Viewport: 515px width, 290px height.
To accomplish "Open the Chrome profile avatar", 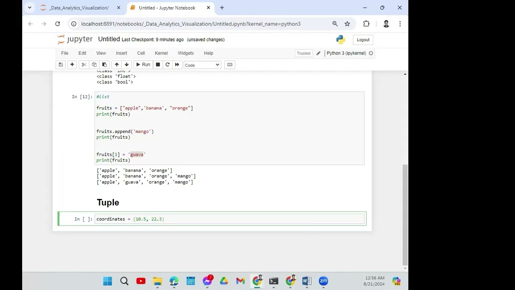I will coord(386,24).
